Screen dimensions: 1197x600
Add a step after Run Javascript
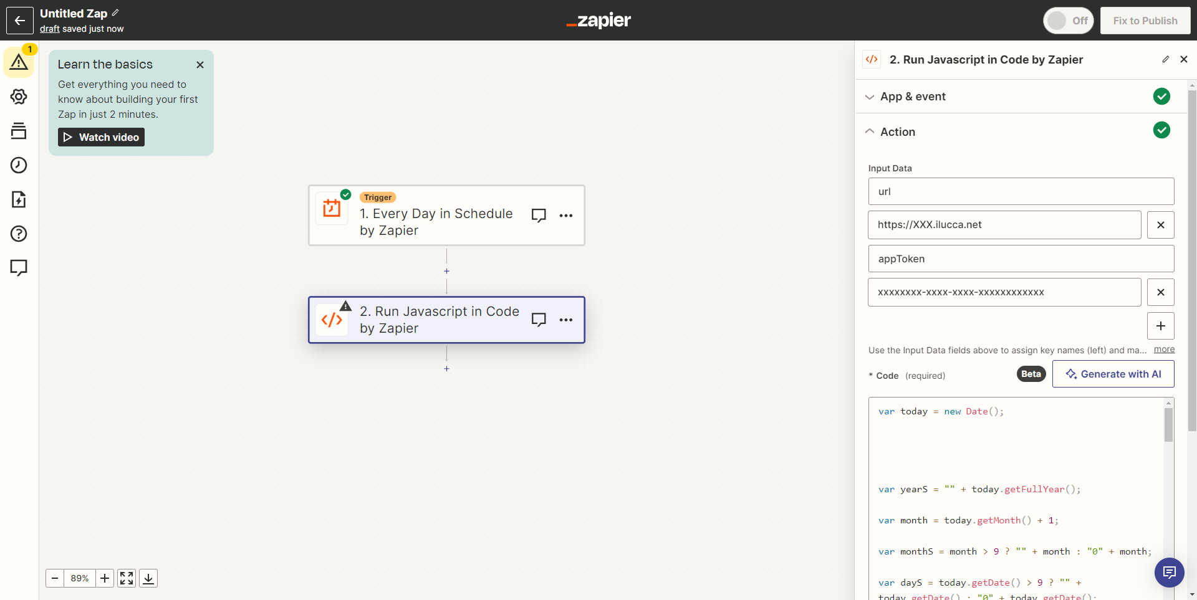(x=446, y=369)
